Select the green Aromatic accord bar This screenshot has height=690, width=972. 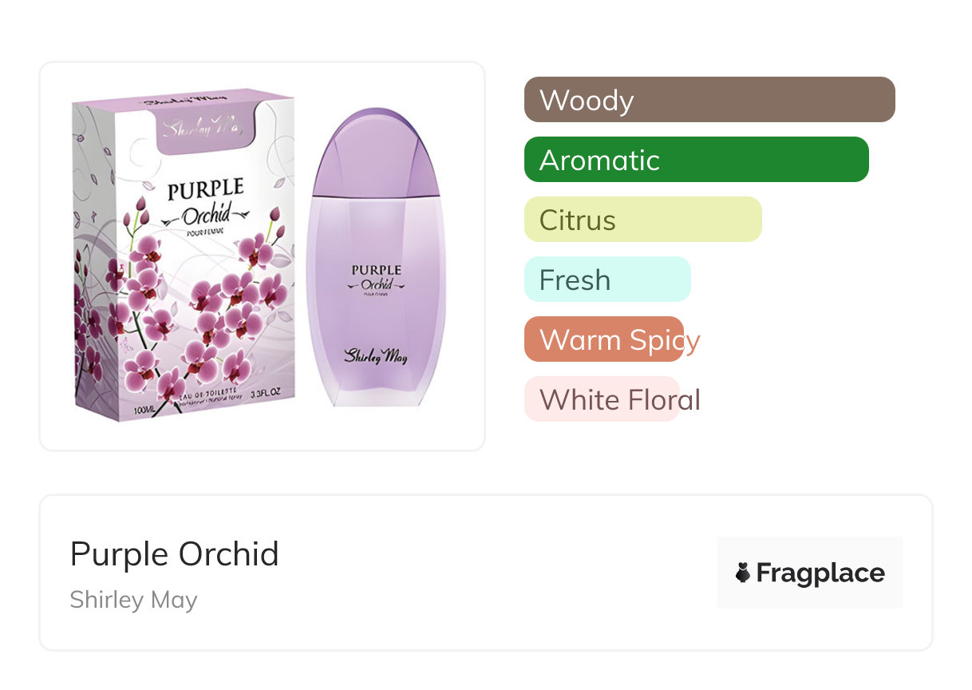tap(696, 160)
